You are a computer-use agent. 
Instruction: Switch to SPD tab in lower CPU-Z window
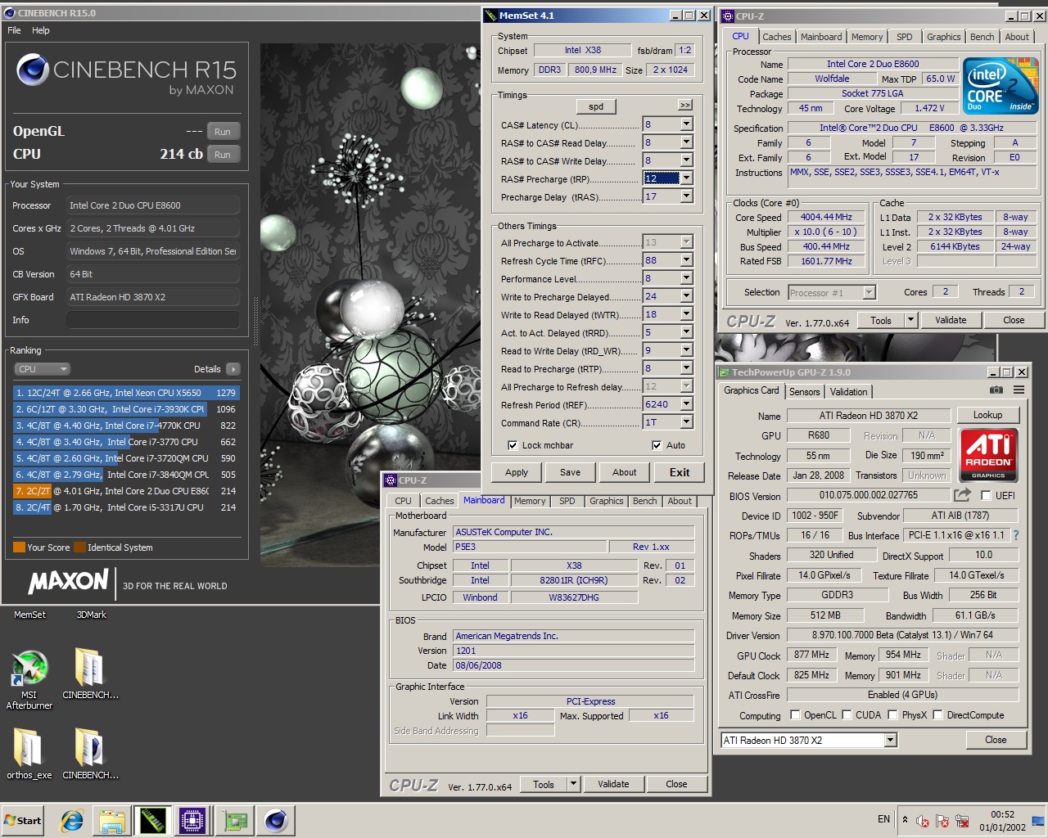(x=567, y=501)
